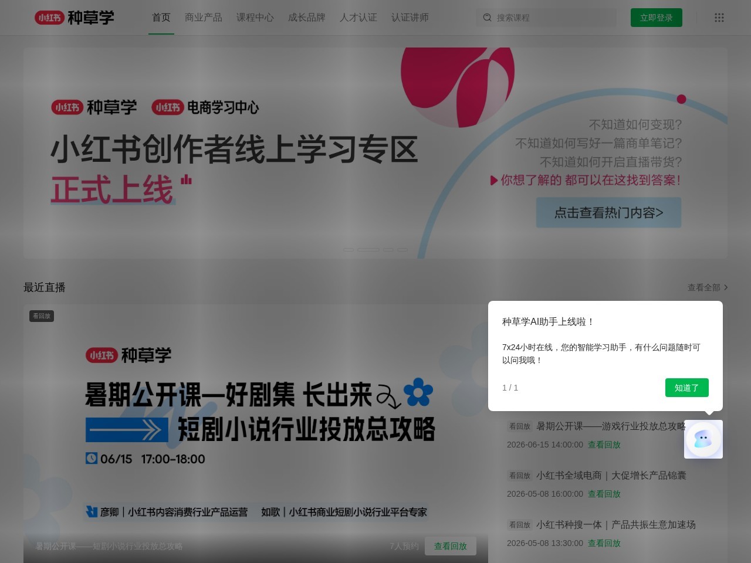Image resolution: width=751 pixels, height=563 pixels.
Task: Select the second banner carousel indicator
Action: pyautogui.click(x=368, y=250)
